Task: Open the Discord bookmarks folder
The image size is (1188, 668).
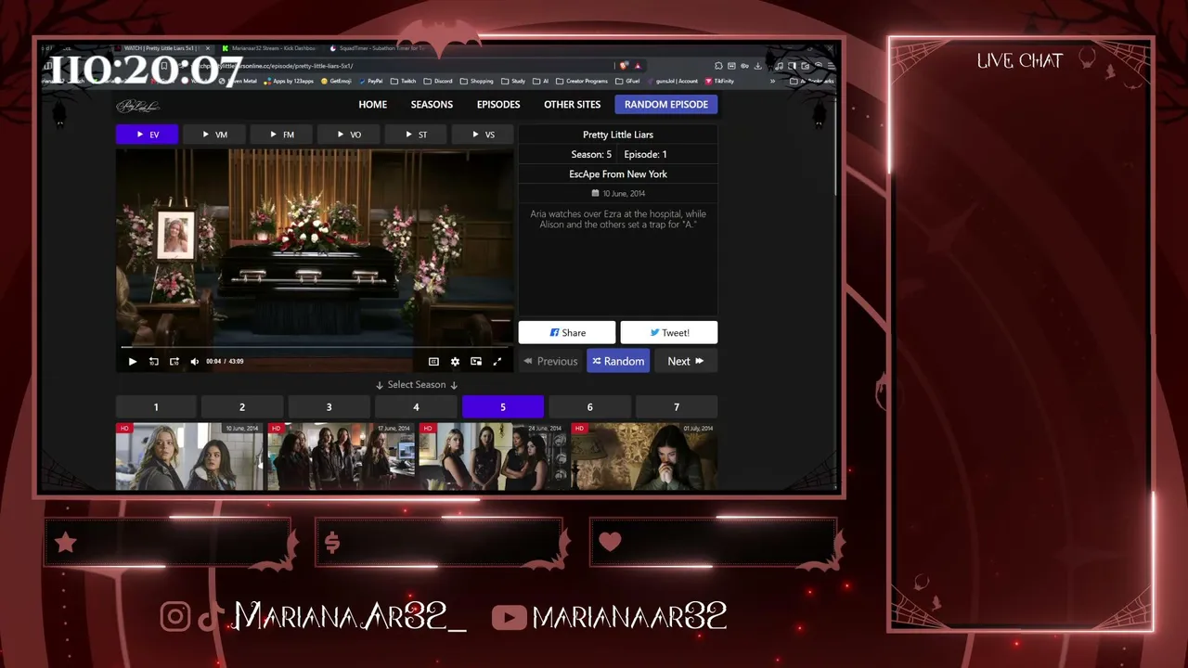Action: [438, 82]
